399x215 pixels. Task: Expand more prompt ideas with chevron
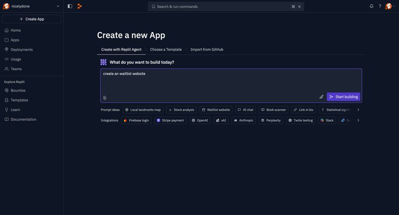[358, 110]
